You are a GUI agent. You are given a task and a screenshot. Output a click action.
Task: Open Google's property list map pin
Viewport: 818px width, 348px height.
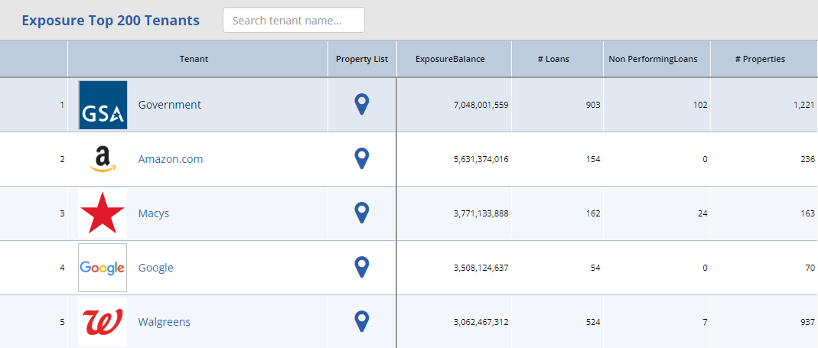click(362, 267)
